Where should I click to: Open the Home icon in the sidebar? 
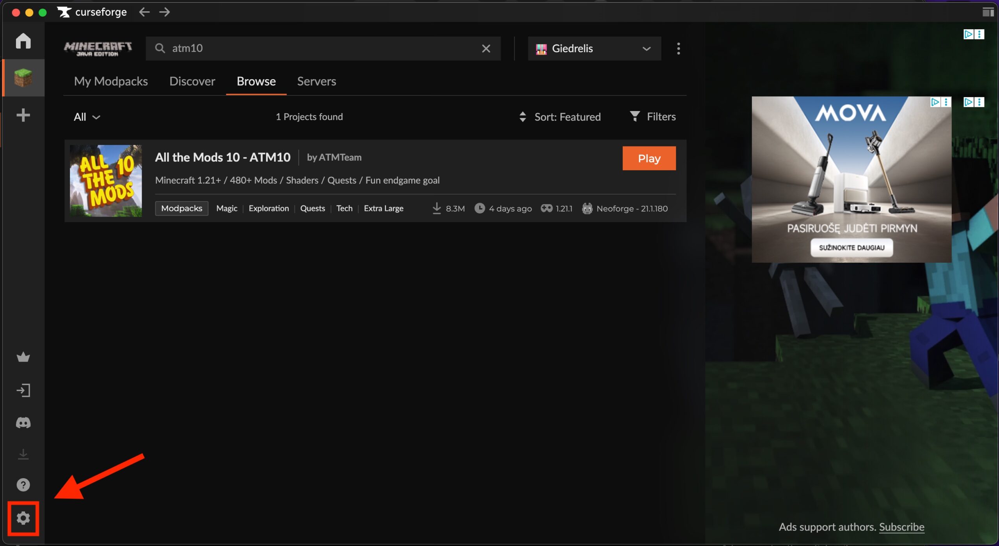coord(23,41)
